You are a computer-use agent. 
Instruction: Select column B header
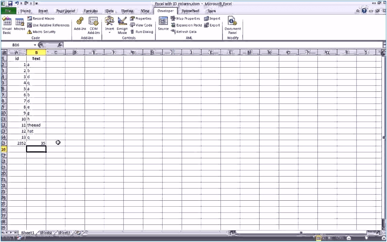pyautogui.click(x=36, y=52)
